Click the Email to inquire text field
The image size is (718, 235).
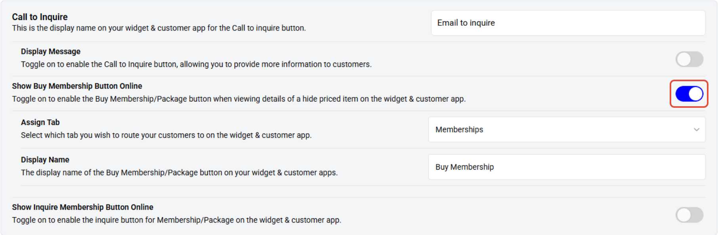(568, 23)
